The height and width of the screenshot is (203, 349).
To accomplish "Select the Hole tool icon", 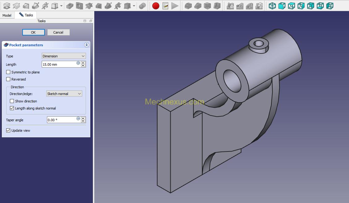I will coord(79,6).
